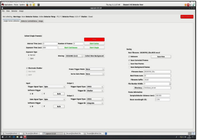This screenshot has height=140, width=197.
Task: Open Output 1 Trigger ID Shutter dropdown
Action: pos(95,91)
